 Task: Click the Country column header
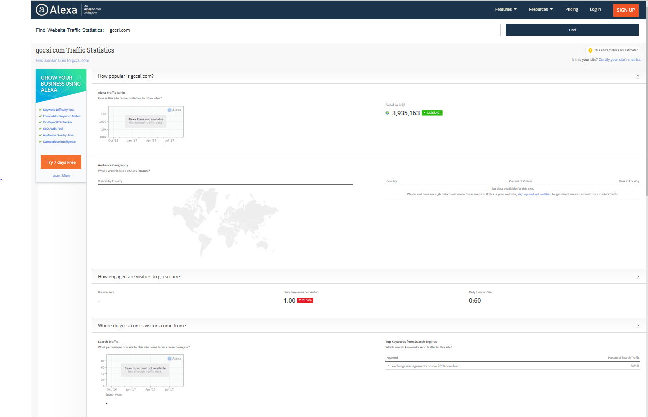pos(391,181)
